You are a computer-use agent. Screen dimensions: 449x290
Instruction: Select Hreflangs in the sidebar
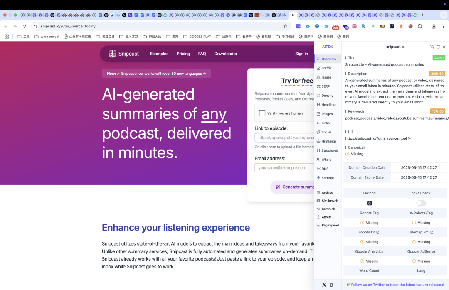coord(328,141)
